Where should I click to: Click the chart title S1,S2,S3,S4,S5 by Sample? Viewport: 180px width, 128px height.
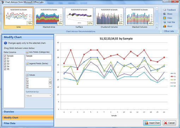[116, 39]
